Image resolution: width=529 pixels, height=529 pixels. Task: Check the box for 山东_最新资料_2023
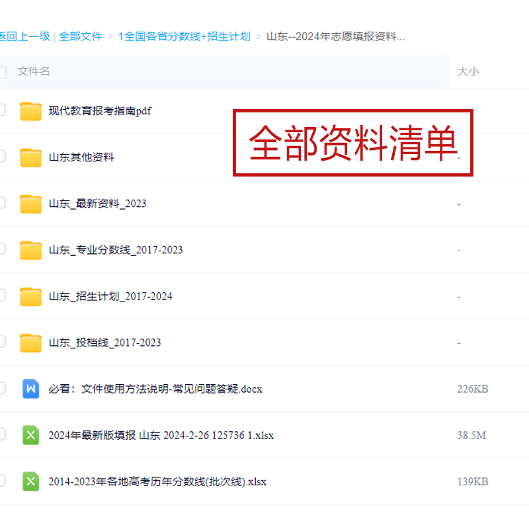pos(2,202)
